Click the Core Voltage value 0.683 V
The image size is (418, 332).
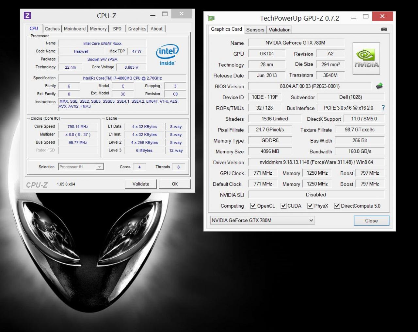coord(131,67)
